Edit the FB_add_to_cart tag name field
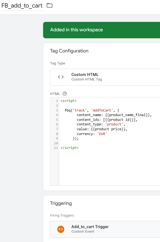This screenshot has height=242, width=160. point(22,6)
